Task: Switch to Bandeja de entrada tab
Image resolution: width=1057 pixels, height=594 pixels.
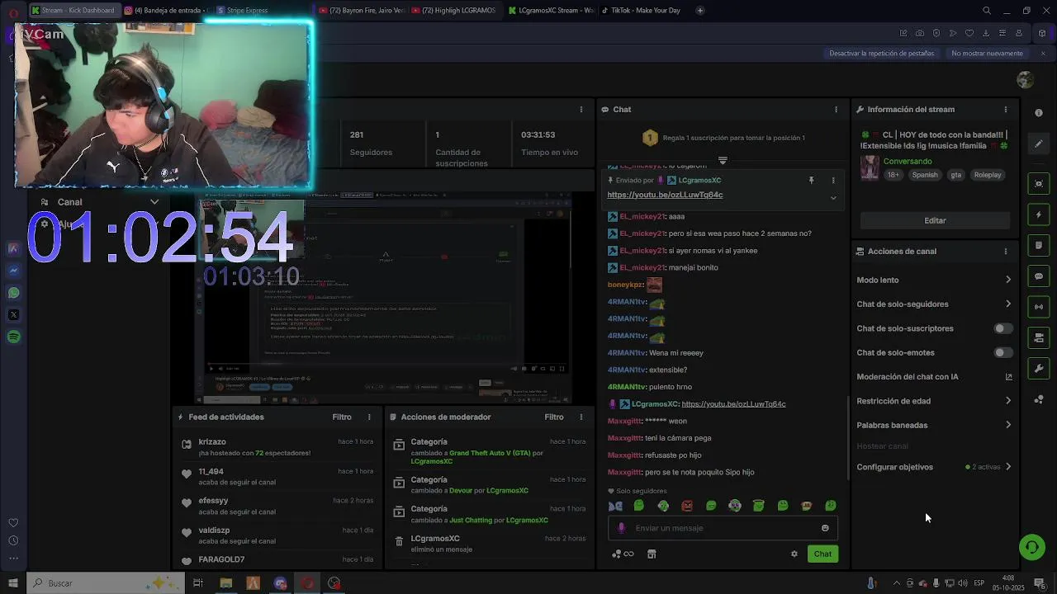Action: 168,11
